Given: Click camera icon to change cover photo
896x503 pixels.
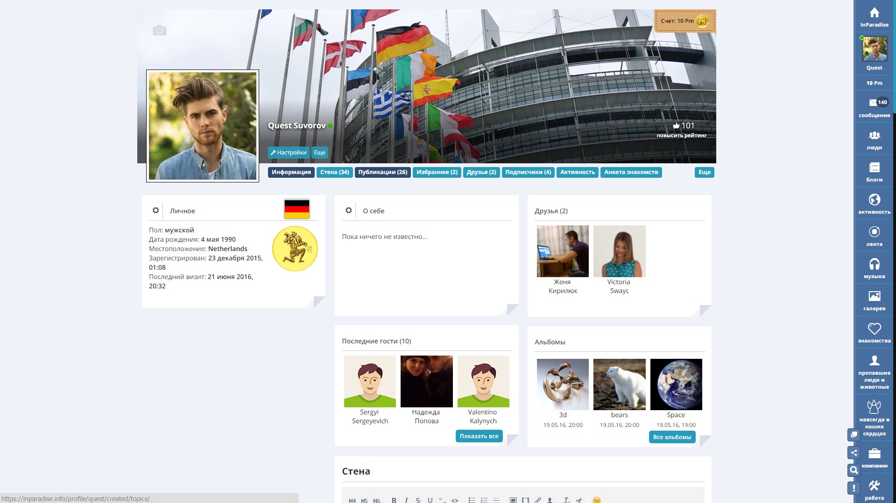Looking at the screenshot, I should [x=160, y=31].
